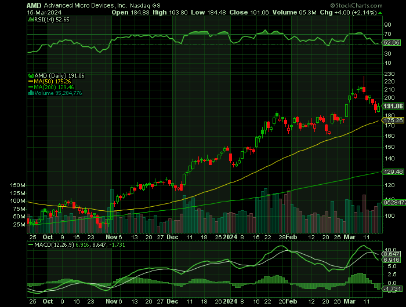Click the date 15-Mar-2024 in the header
Image resolution: width=406 pixels, height=307 pixels.
tap(44, 12)
